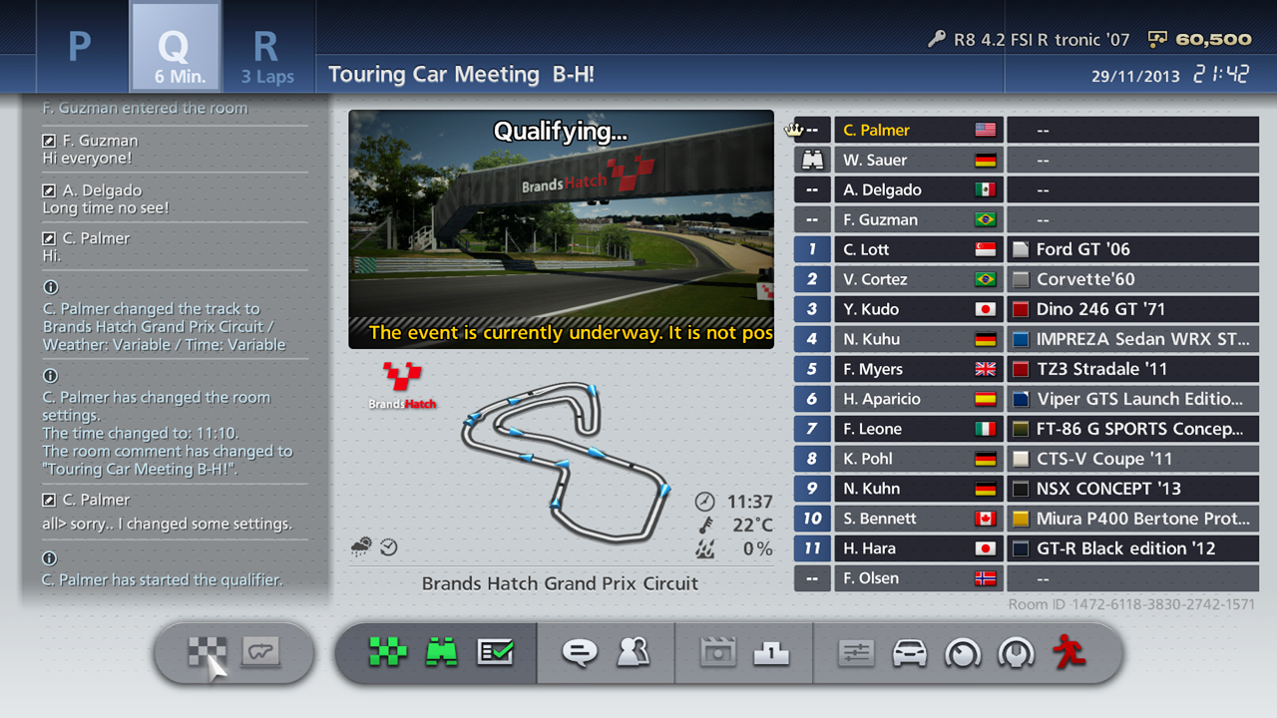This screenshot has width=1277, height=718.
Task: Open the room settings sliders icon
Action: [856, 653]
